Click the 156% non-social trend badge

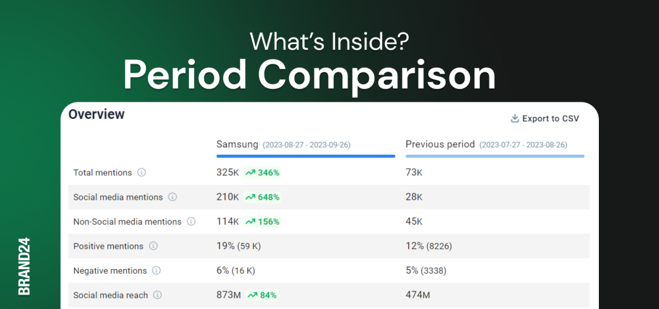pyautogui.click(x=262, y=221)
